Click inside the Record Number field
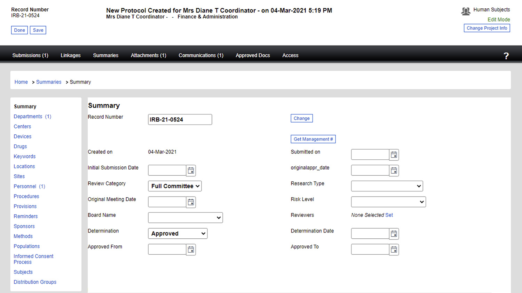 click(180, 119)
